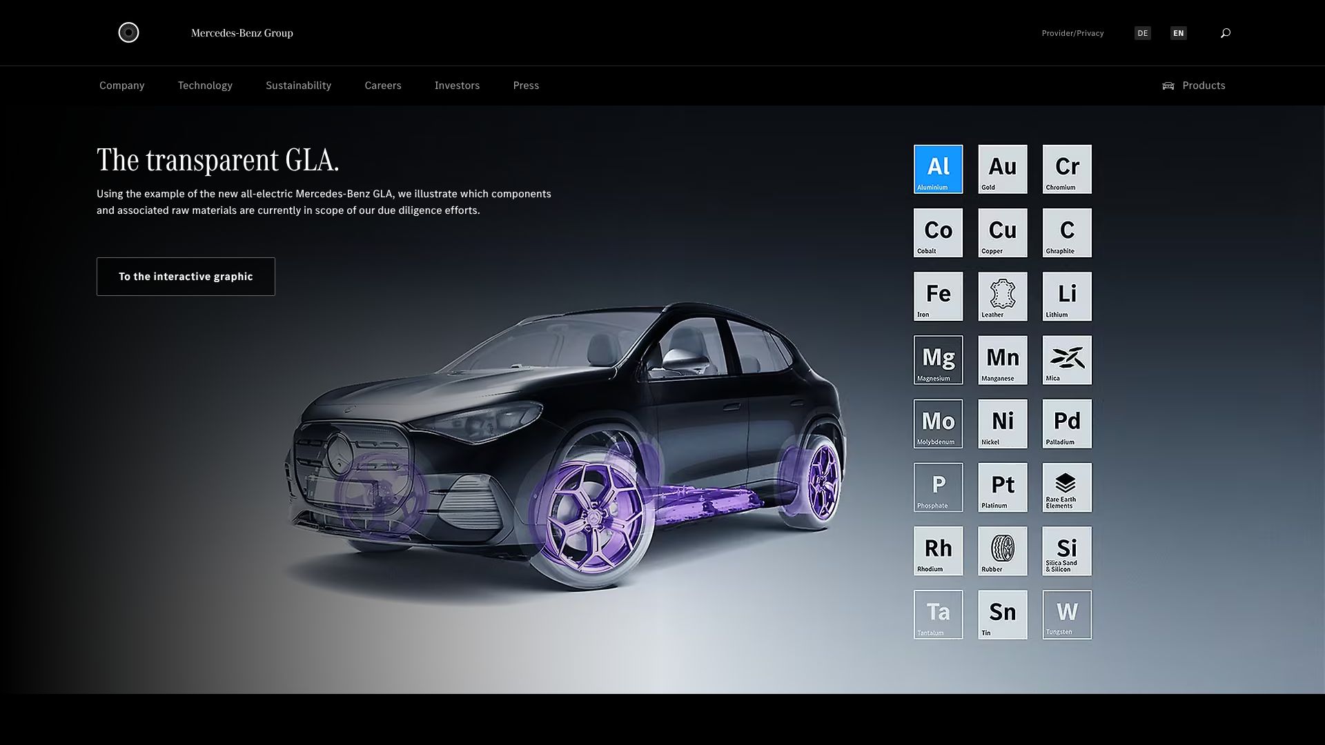The width and height of the screenshot is (1325, 745).
Task: Select the Gold element tile
Action: 1003,169
